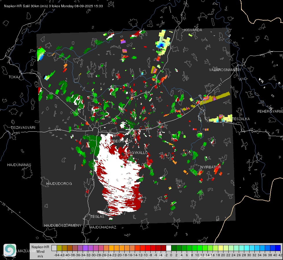Click the HAJDÚBÖSZÖRMÉNY town label
Screen dimensions: 283x260
pyautogui.click(x=63, y=225)
